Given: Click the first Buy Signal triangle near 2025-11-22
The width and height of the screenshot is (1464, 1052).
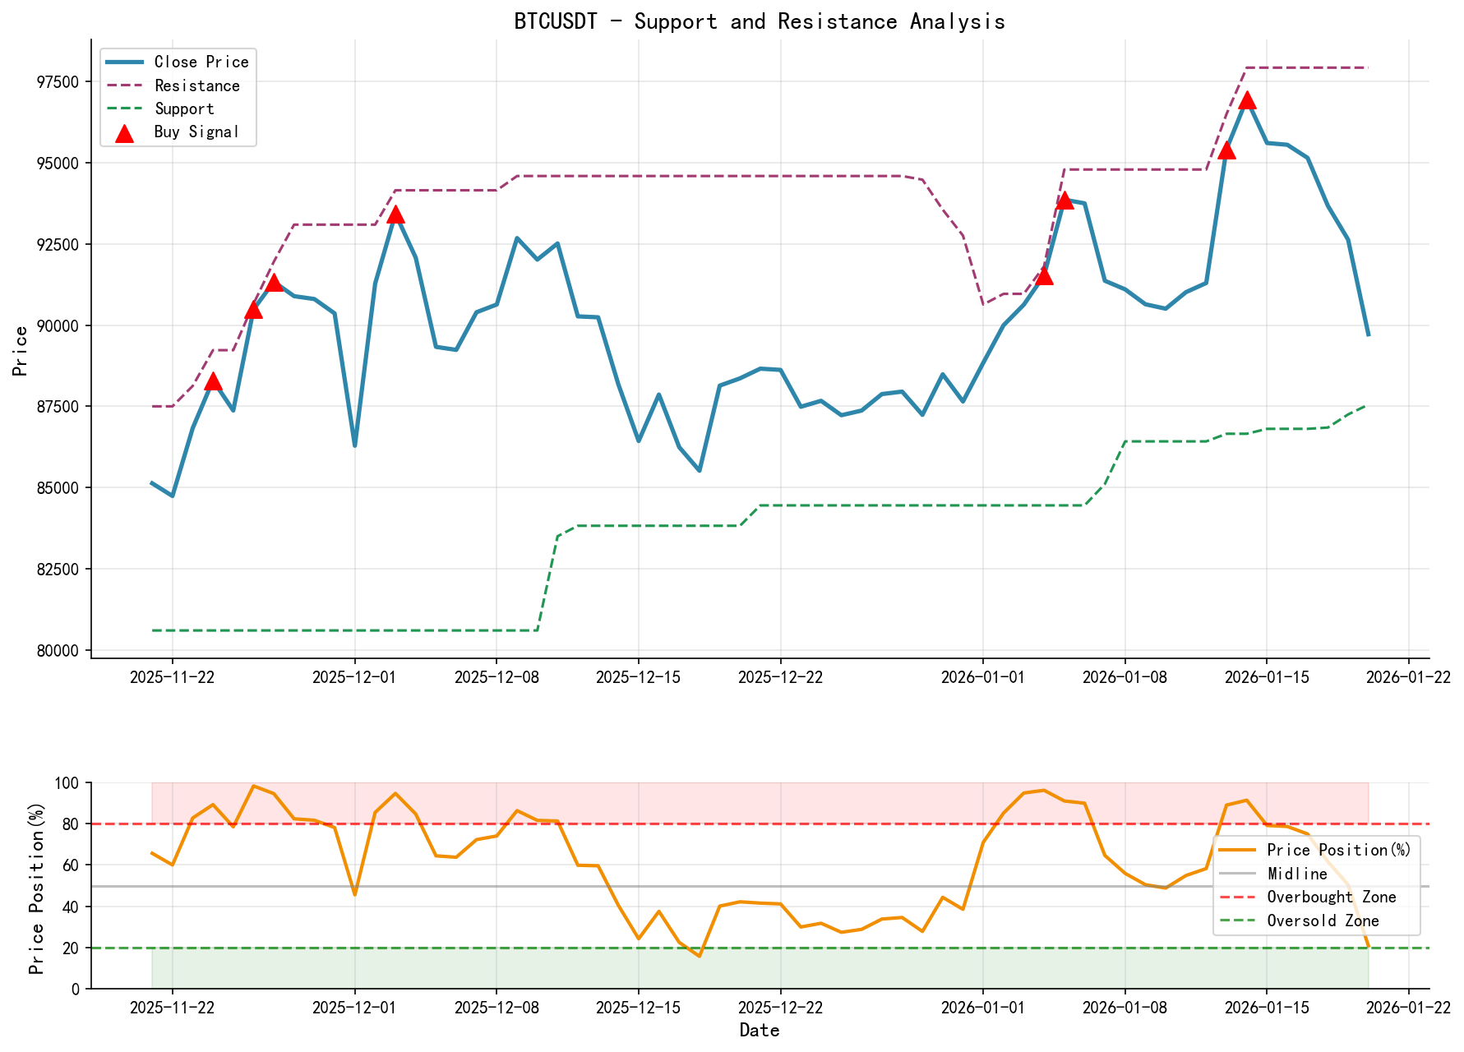Looking at the screenshot, I should tap(213, 381).
